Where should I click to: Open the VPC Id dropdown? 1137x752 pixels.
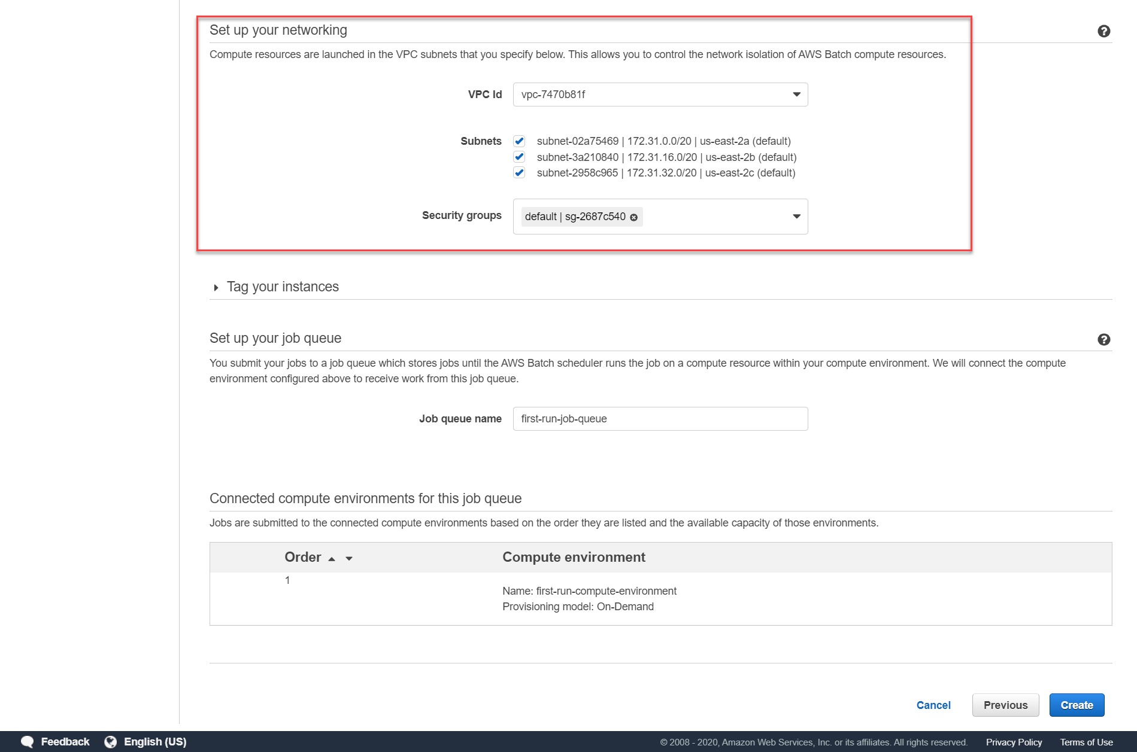660,95
